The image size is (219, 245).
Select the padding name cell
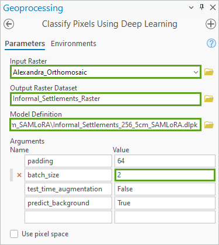[68, 161]
